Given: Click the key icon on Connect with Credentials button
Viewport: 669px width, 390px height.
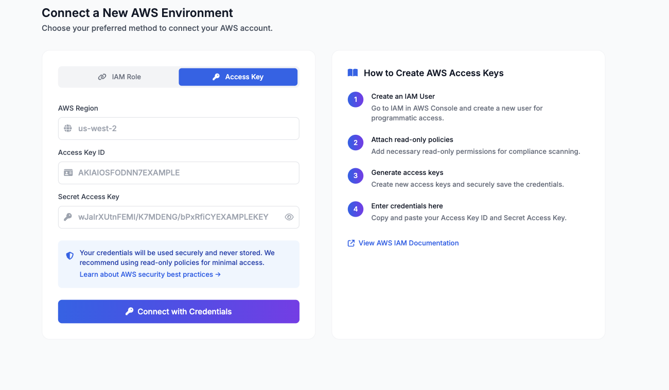Looking at the screenshot, I should click(129, 312).
